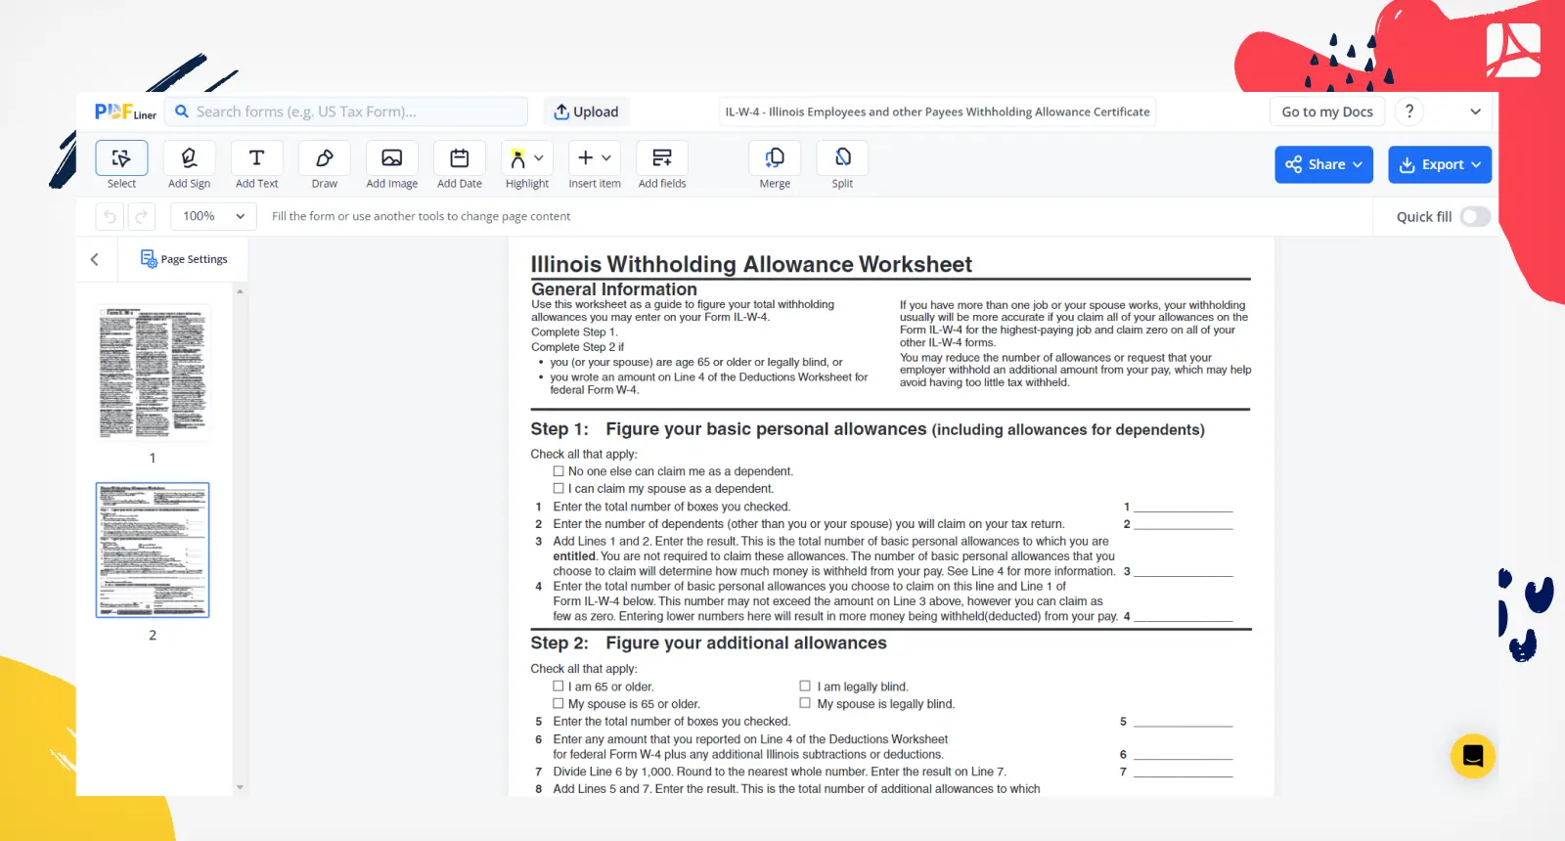
Task: Toggle the Quick fill switch
Action: (x=1475, y=217)
